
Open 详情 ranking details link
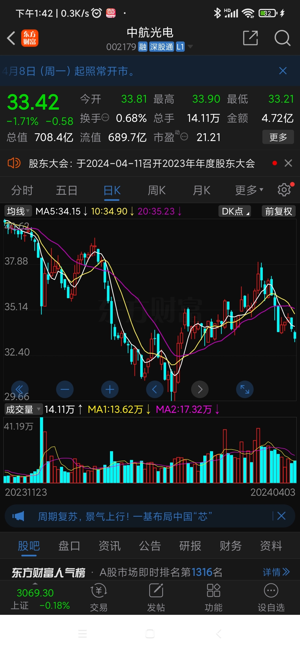[276, 572]
